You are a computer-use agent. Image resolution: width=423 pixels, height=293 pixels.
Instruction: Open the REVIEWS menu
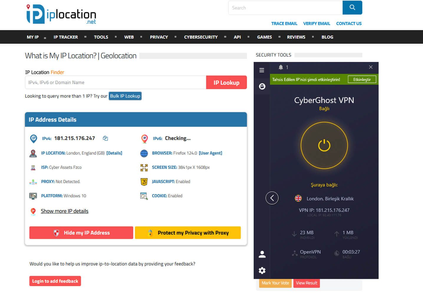296,37
